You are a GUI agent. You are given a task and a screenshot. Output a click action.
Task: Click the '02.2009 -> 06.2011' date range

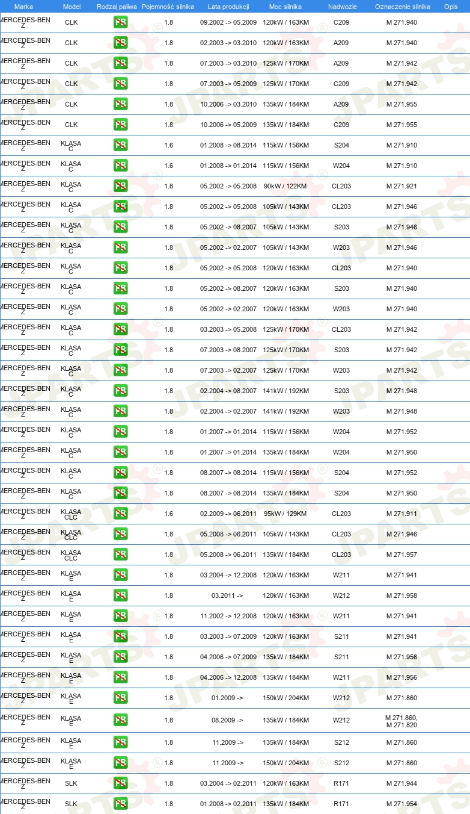click(228, 514)
